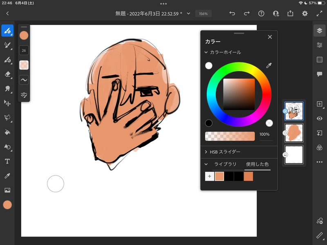The height and width of the screenshot is (245, 327).
Task: Toggle the Layers panel icon
Action: pos(320,31)
